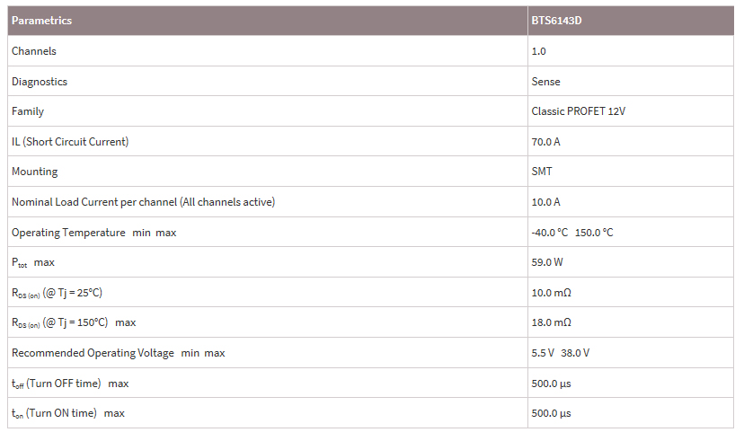
Task: Select the Turn OFF time row label
Action: click(x=63, y=384)
